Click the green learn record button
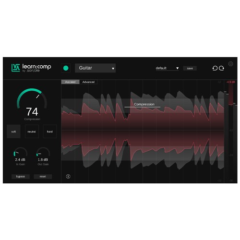 click(x=66, y=68)
